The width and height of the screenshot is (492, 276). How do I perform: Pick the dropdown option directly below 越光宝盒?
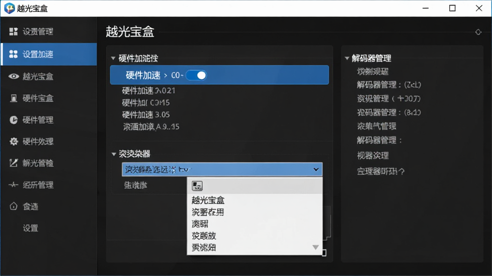208,212
